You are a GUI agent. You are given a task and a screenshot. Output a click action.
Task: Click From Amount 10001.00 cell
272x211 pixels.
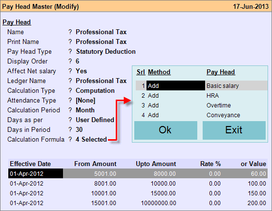click(x=104, y=193)
